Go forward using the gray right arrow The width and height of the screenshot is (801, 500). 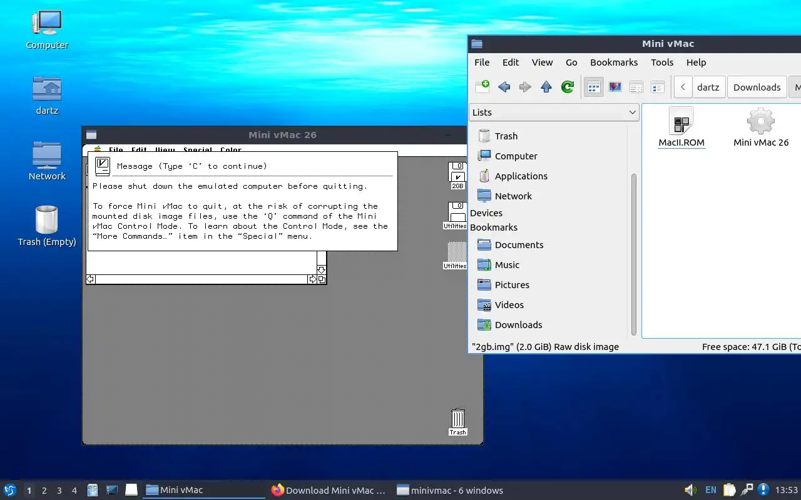tap(525, 87)
